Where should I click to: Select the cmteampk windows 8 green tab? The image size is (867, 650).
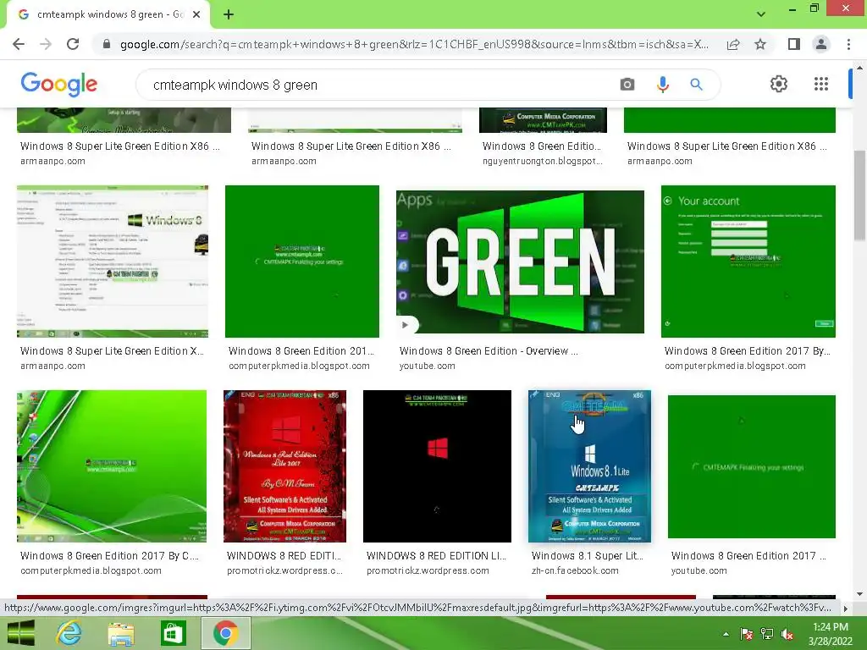(108, 14)
